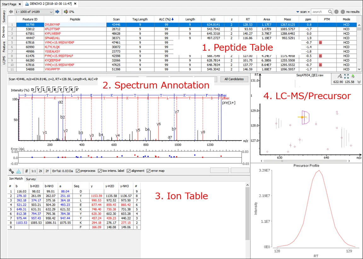Open the Feature side tab
The height and width of the screenshot is (259, 363).
(x=4, y=47)
